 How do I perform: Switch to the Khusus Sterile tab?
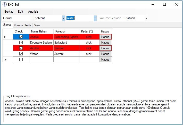[x=23, y=25]
